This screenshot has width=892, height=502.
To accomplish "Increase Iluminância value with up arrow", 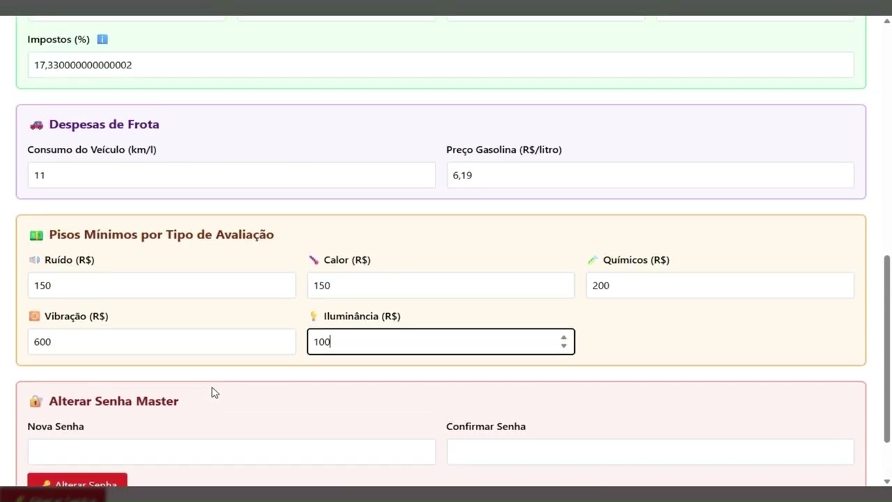I will [x=564, y=337].
